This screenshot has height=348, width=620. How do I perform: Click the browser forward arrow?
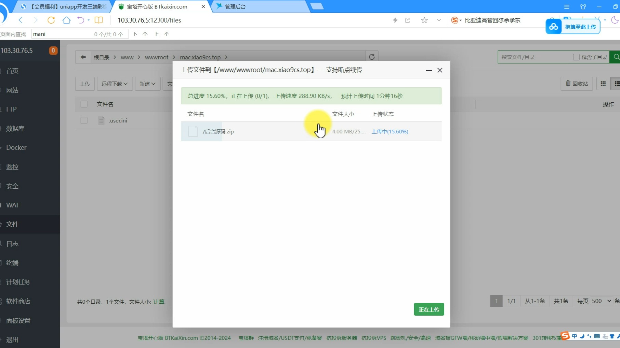36,20
